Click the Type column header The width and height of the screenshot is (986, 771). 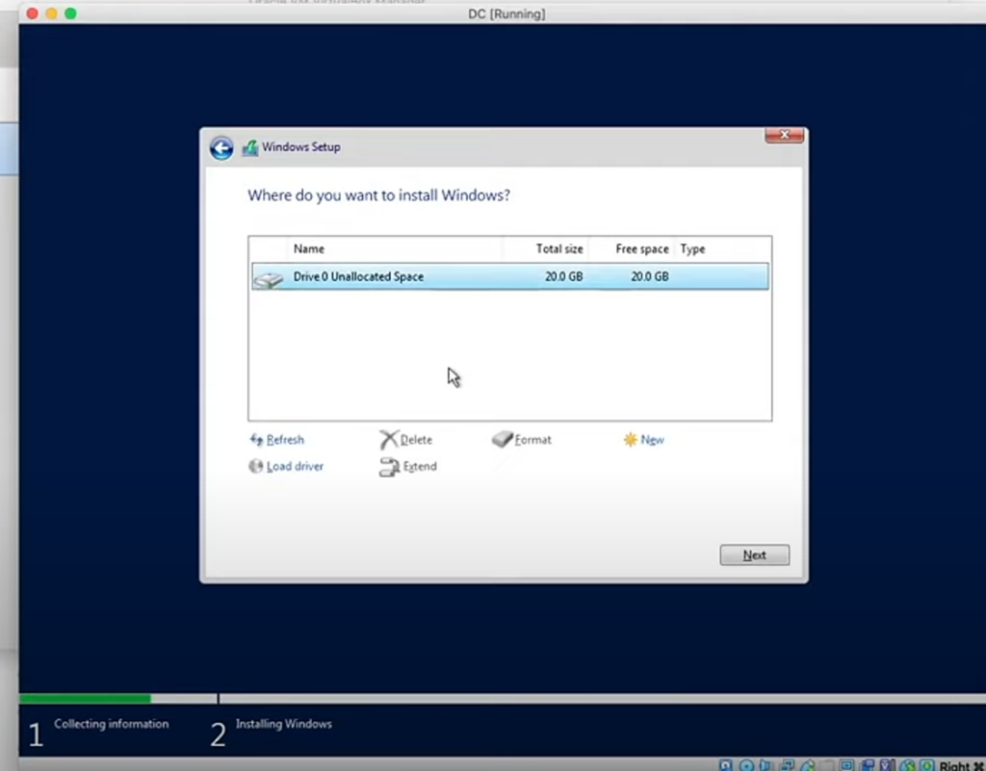click(x=692, y=248)
